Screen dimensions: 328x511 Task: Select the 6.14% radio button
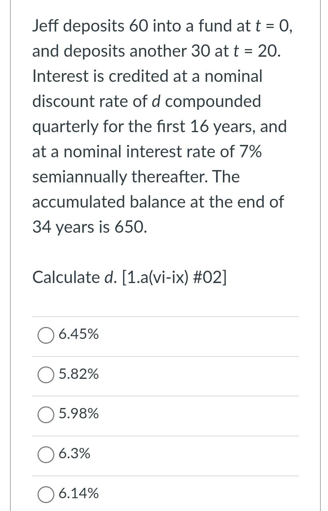46,494
